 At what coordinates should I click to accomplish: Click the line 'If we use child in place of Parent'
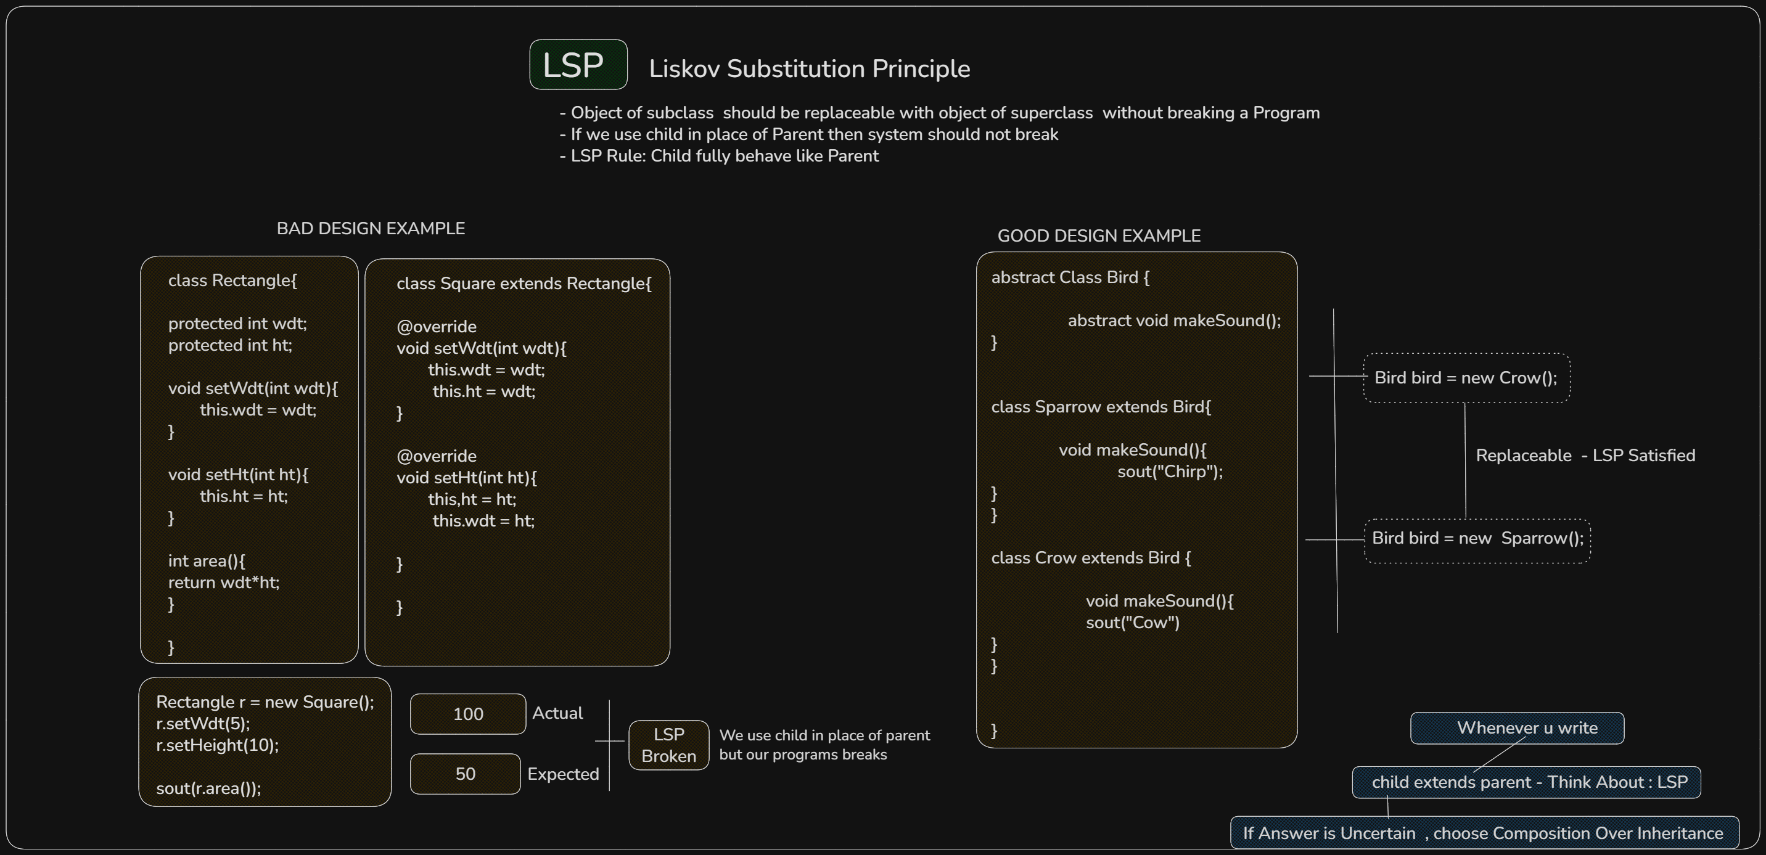click(x=809, y=134)
